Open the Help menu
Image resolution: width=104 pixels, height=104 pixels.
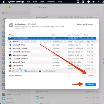(60, 2)
